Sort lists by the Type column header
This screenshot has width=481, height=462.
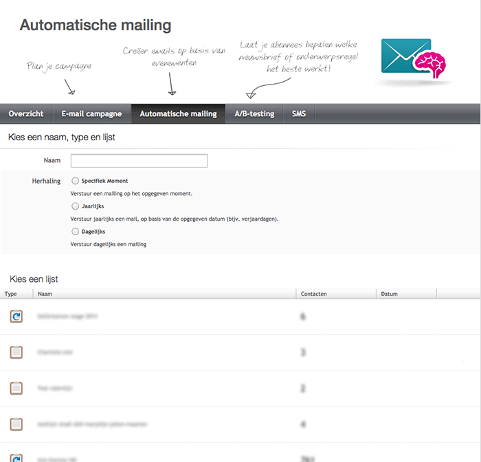pyautogui.click(x=12, y=294)
